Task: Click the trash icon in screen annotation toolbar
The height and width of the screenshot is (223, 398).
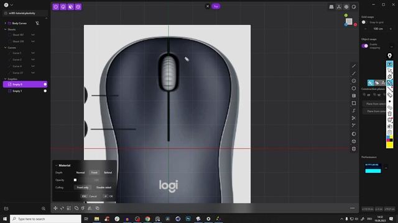Action: coord(390,114)
